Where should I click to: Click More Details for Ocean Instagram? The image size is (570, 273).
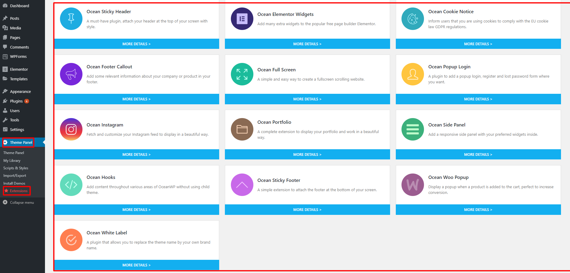[x=137, y=154]
